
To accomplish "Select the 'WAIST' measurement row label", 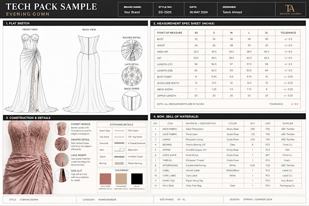I will (x=161, y=45).
